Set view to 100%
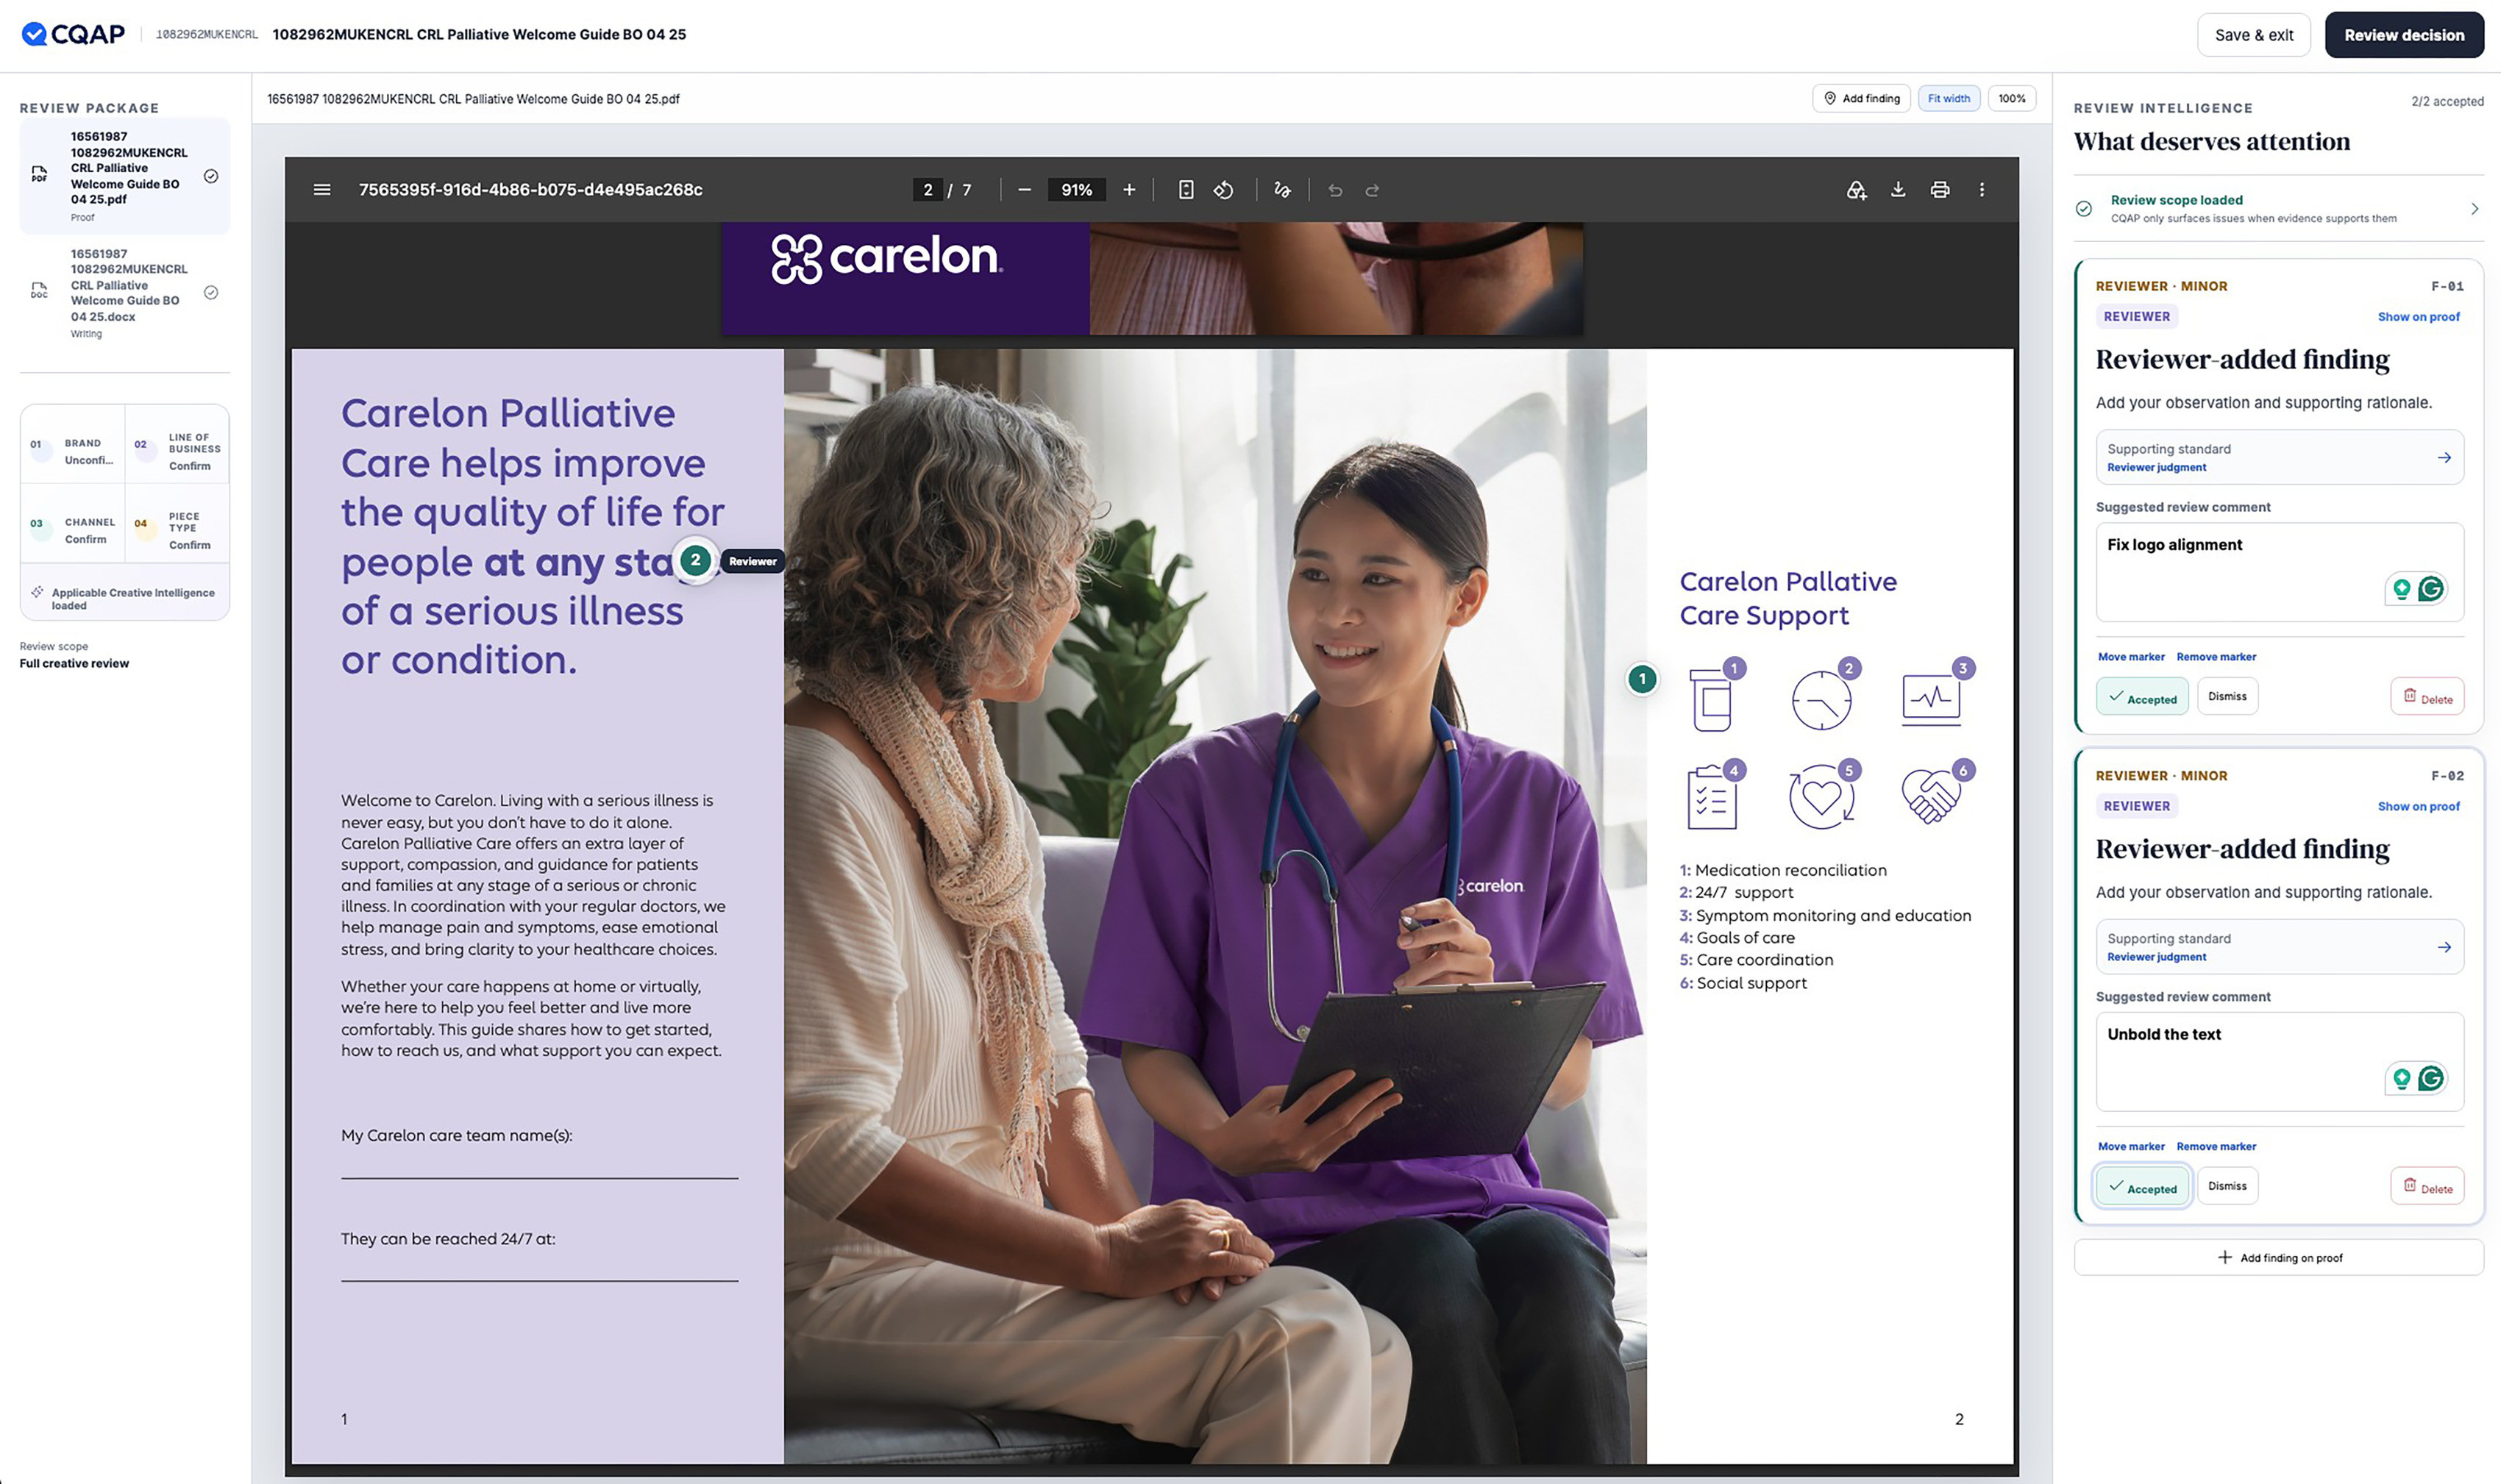Screen dimensions: 2501x1484 2011,98
